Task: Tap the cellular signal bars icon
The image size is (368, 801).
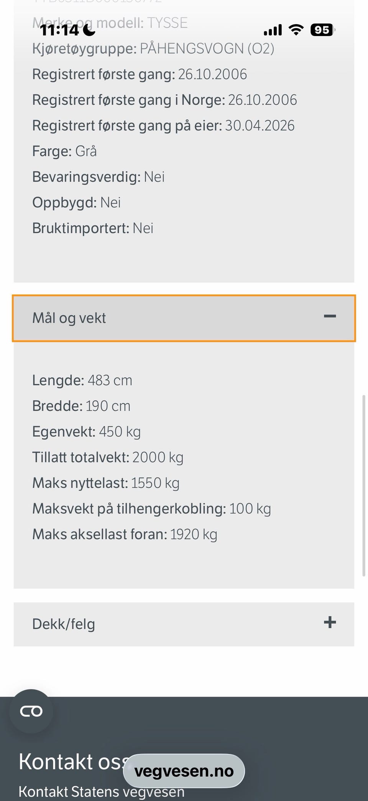Action: pos(273,30)
